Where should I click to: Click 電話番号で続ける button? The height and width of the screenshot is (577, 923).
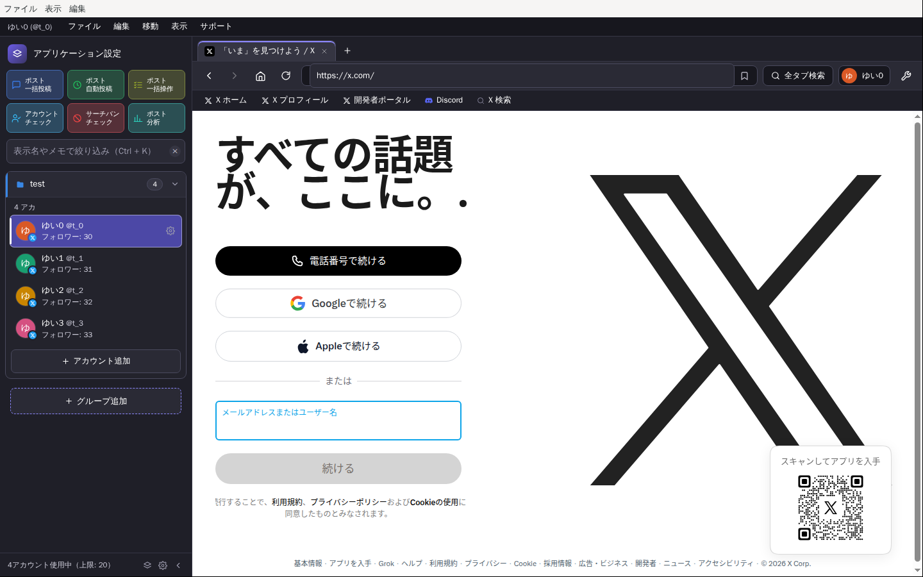pos(338,261)
